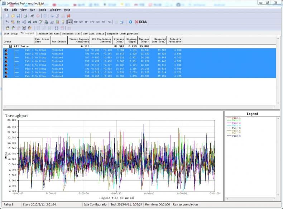Toggle the SQ view filter
Viewport: 283px width, 209px height.
(x=98, y=22)
